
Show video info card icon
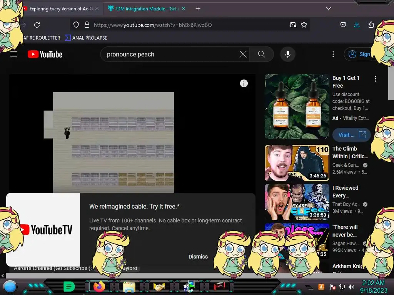(x=244, y=83)
